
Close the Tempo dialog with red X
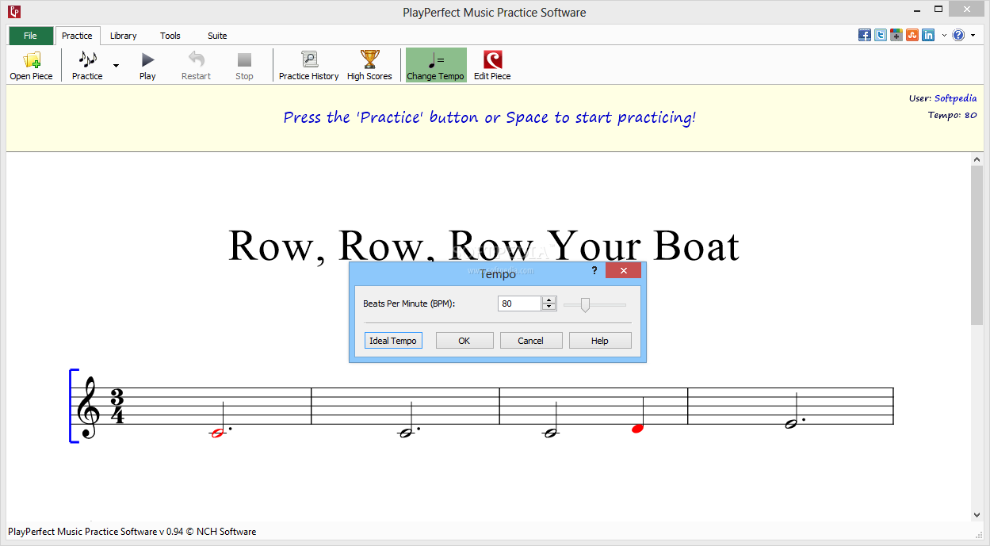pyautogui.click(x=624, y=271)
